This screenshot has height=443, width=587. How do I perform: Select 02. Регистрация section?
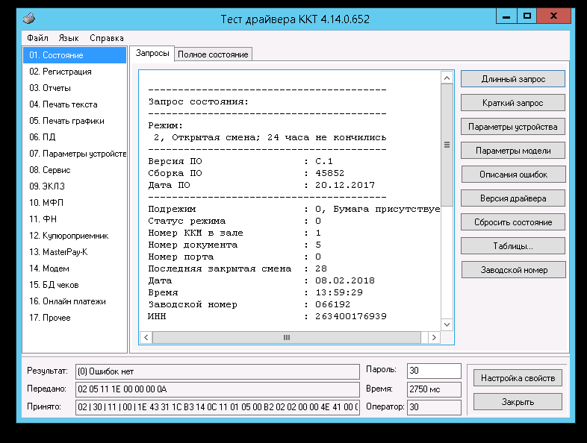(x=75, y=72)
